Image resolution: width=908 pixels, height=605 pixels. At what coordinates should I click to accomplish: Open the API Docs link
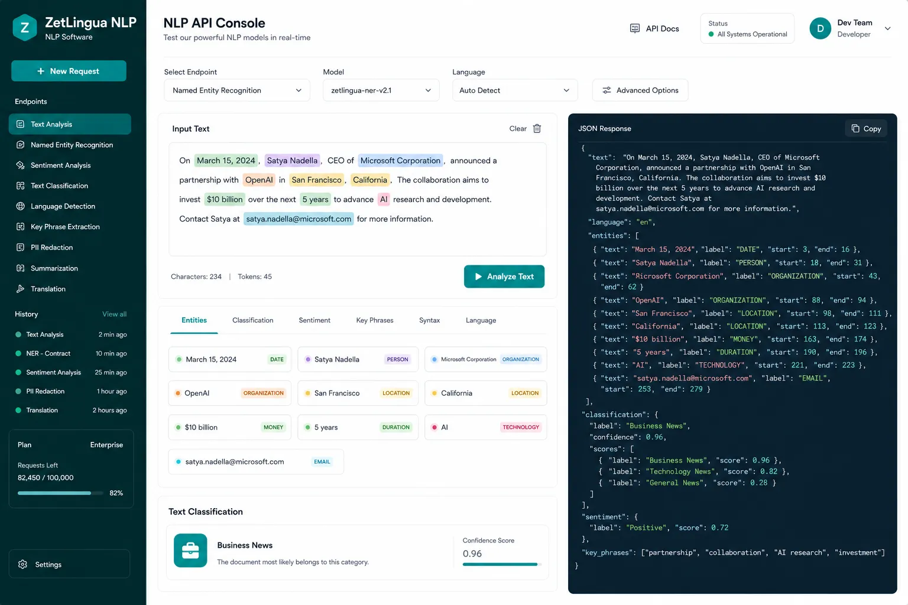[x=655, y=28]
